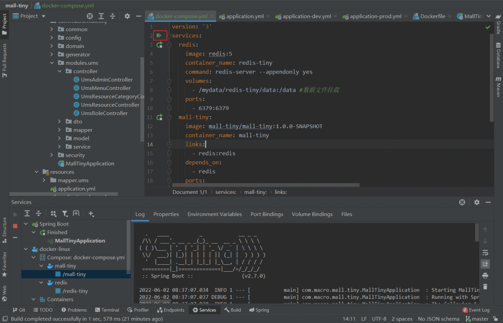
Task: Click Open in New Tab services icon
Action: [76, 213]
